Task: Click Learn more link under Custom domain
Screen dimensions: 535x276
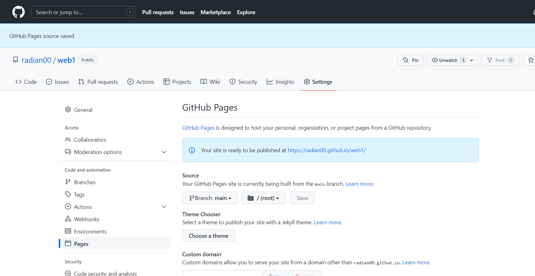Action: [x=416, y=262]
